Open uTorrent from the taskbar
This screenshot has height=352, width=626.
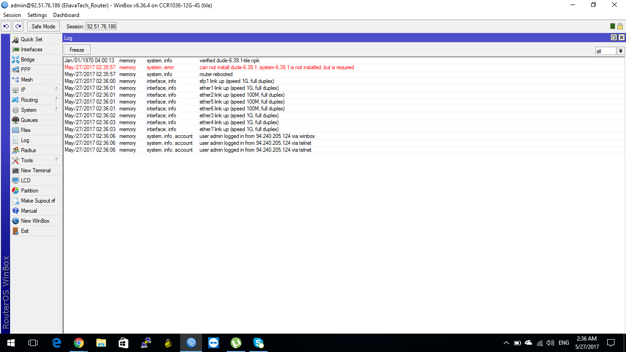point(236,343)
